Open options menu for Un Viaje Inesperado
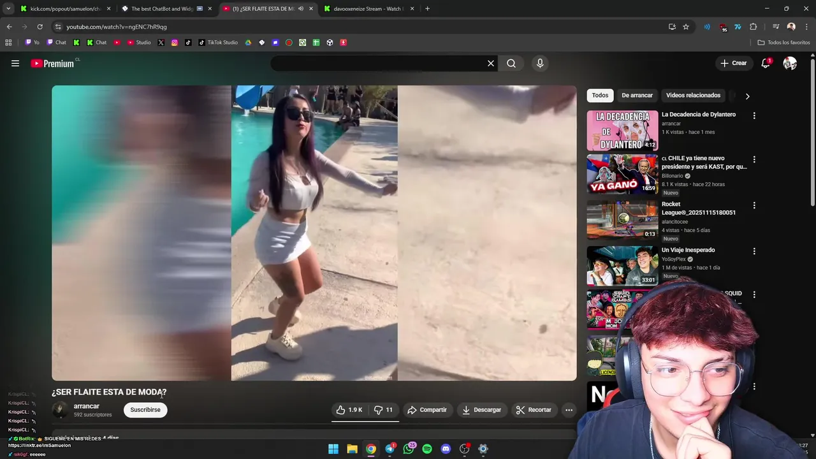816x459 pixels. (754, 251)
